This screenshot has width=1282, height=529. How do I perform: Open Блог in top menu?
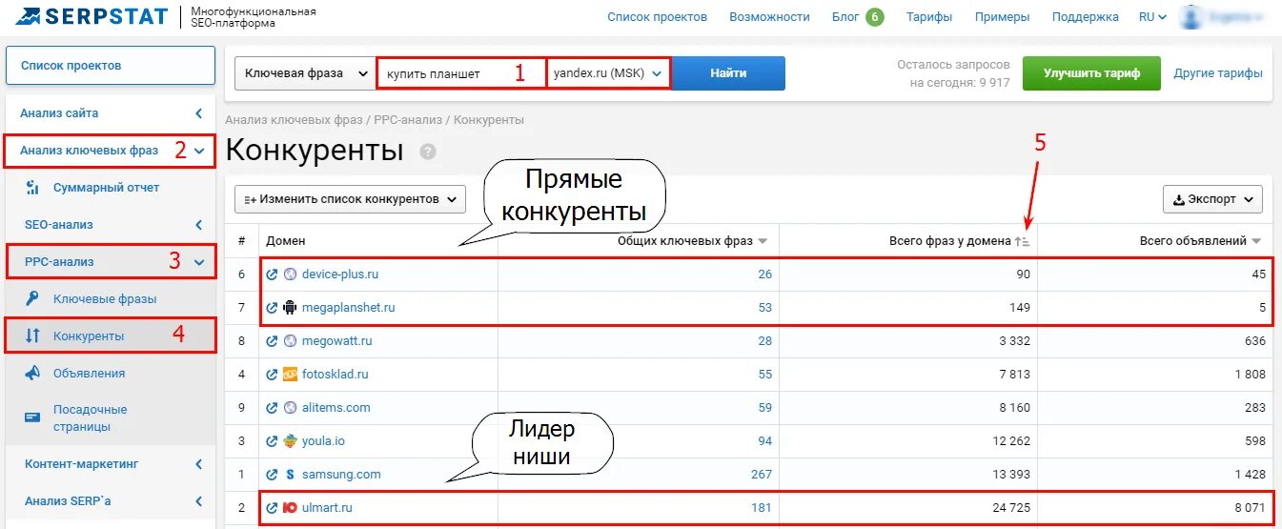pos(845,17)
